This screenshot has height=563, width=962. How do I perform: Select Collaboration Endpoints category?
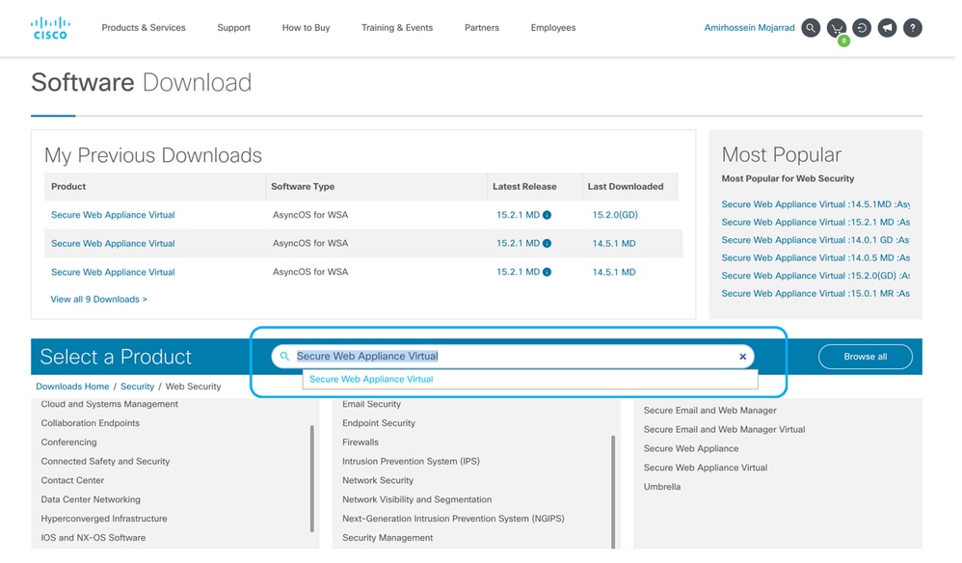click(x=91, y=425)
